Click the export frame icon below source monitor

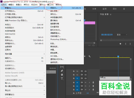click(x=94, y=45)
